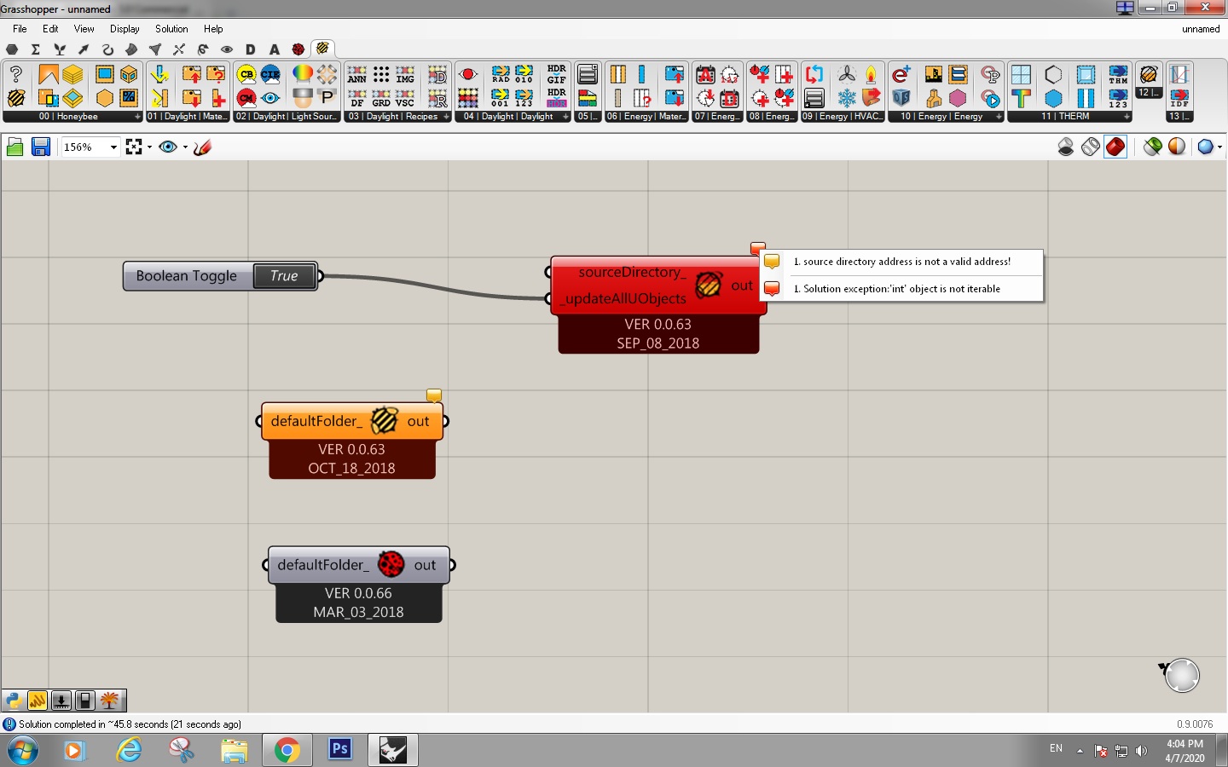Open the Solution menu

[x=171, y=29]
